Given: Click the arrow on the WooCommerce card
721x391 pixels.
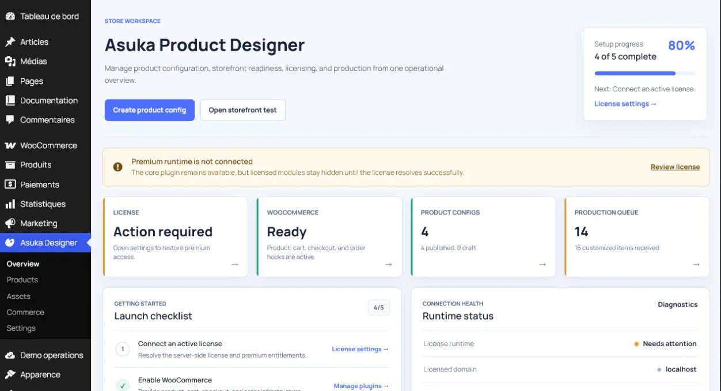Looking at the screenshot, I should tap(389, 264).
